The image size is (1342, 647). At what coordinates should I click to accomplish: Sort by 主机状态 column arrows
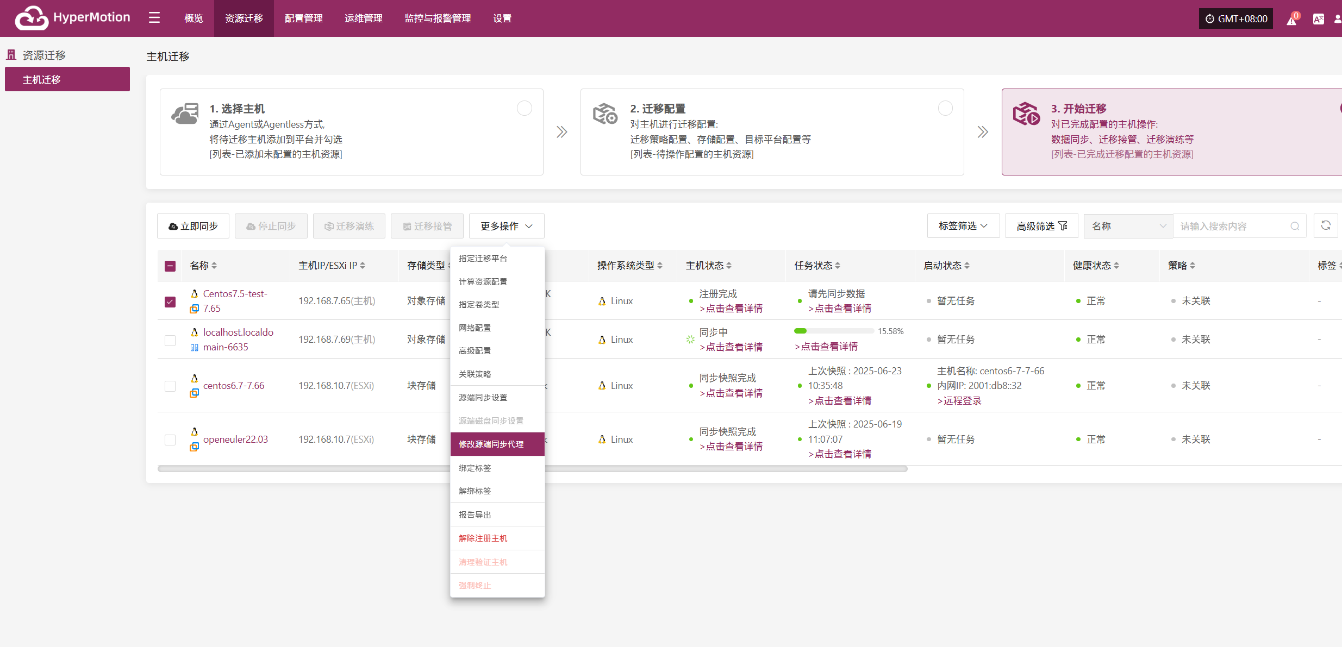click(x=729, y=266)
